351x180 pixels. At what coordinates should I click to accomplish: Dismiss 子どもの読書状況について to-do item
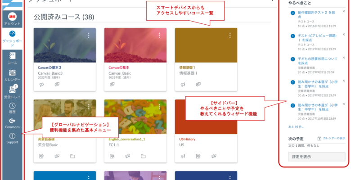point(344,58)
